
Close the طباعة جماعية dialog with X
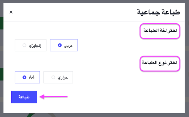[x=11, y=12]
